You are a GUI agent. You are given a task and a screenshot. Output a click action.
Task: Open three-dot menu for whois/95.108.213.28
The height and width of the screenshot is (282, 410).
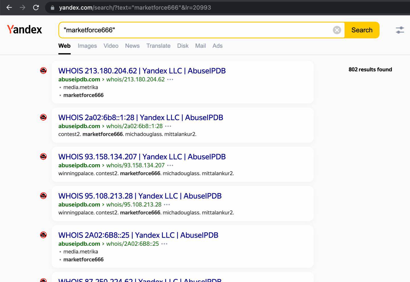[167, 205]
